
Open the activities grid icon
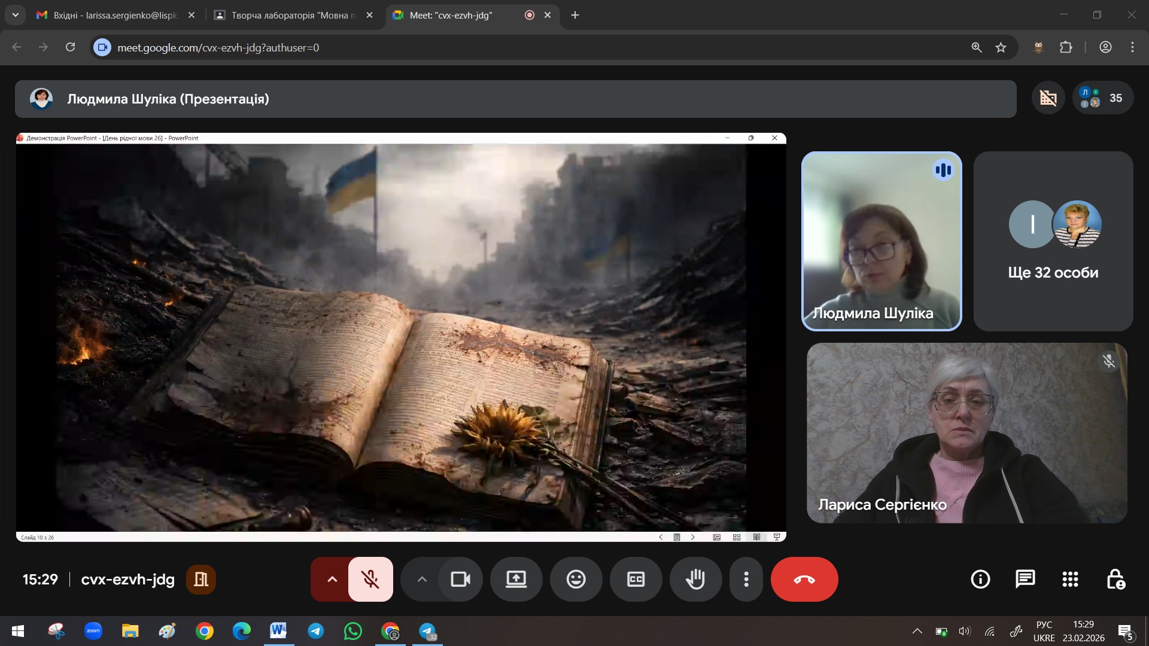1070,579
